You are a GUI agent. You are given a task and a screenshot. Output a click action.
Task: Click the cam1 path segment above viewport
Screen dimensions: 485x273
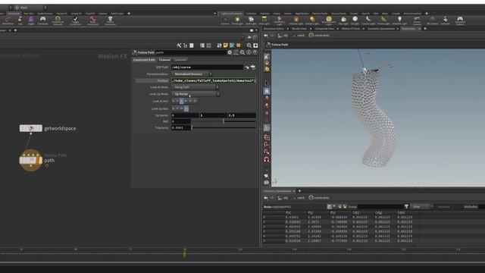[299, 36]
